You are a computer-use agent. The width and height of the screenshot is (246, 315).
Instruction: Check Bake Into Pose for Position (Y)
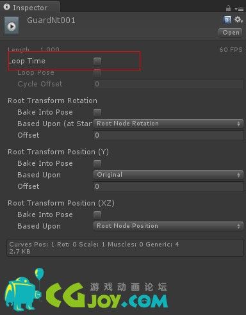(97, 164)
